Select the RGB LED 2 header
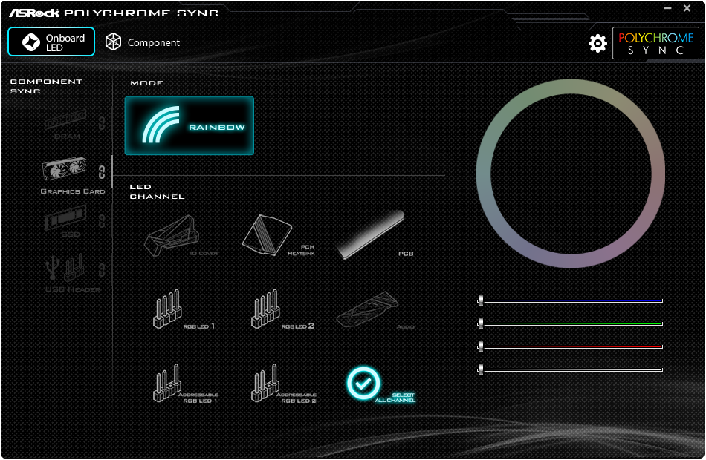706x460 pixels. (x=282, y=309)
